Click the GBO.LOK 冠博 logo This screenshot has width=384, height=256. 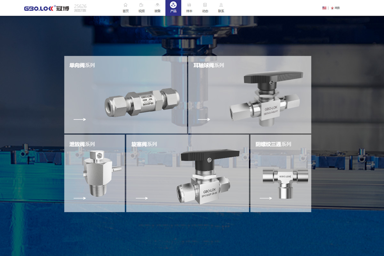coord(46,8)
